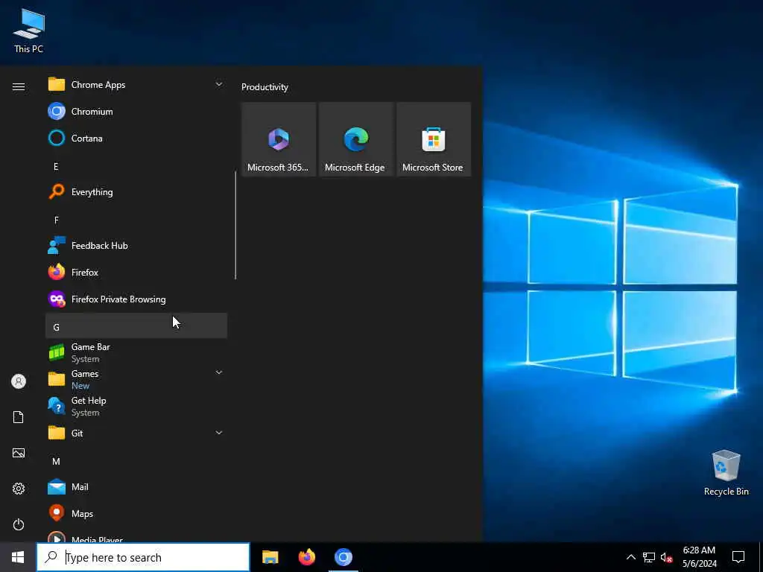The width and height of the screenshot is (763, 572).
Task: Open Game Bar app entry
Action: click(136, 352)
